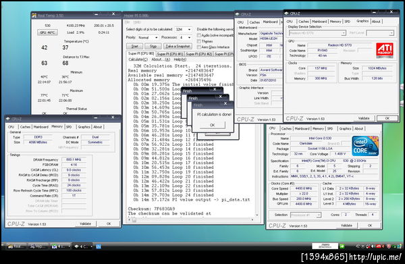Image resolution: width=405 pixels, height=264 pixels.
Task: Switch to Caches tab in Memory CPU-Z window
Action: 26,127
